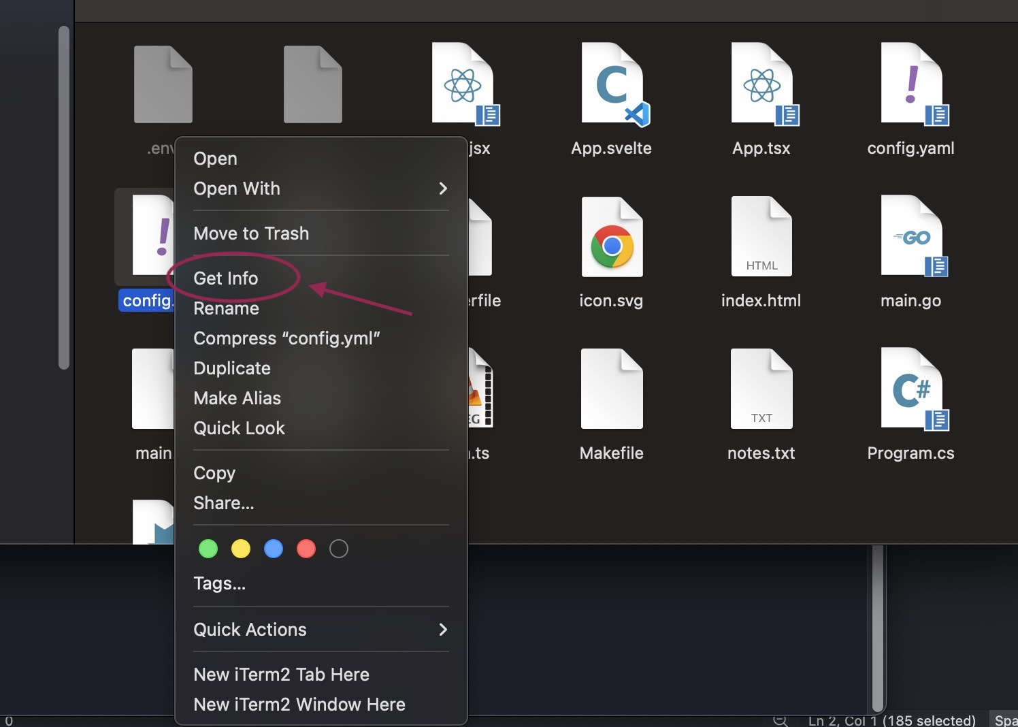The height and width of the screenshot is (727, 1018).
Task: Click the index.html file icon
Action: 761,237
